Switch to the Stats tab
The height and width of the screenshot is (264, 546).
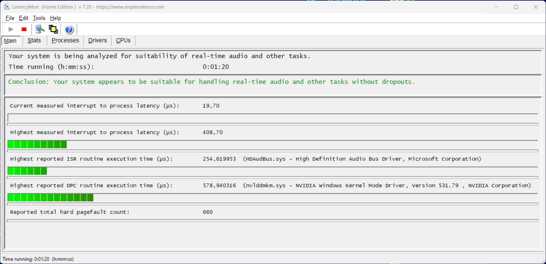point(34,41)
